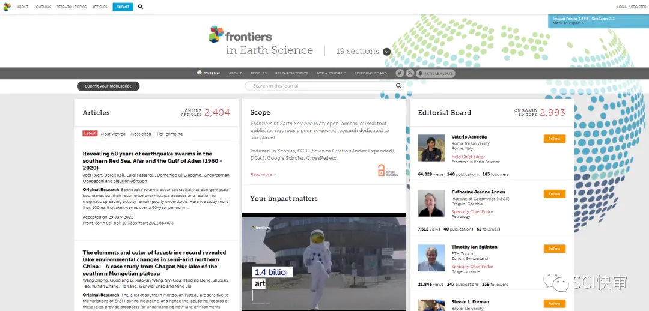Follow Timothy Ian Eglinton
The width and height of the screenshot is (649, 311).
tap(554, 249)
